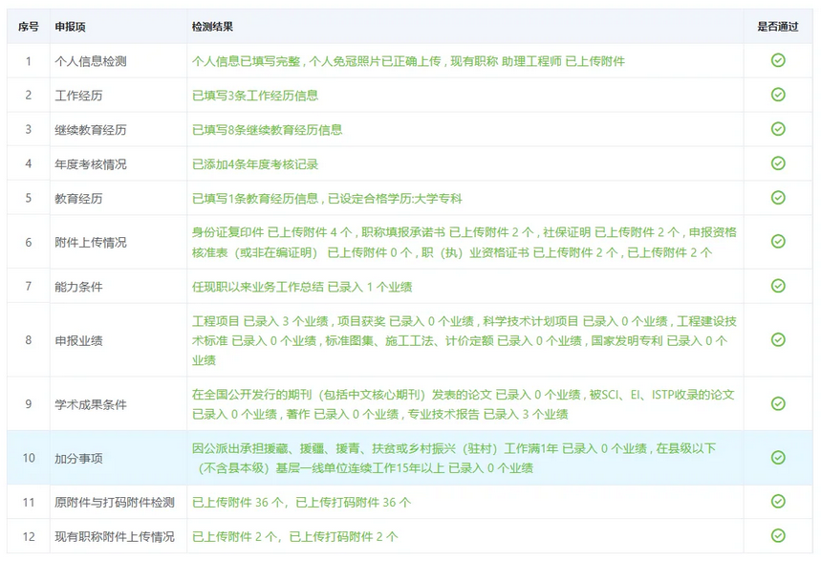821x562 pixels.
Task: Select the highlighted 加分事项 row label
Action: tap(78, 459)
